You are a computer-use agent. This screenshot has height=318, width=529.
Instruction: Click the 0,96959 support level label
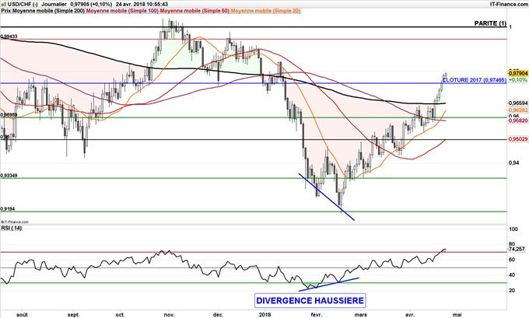point(9,115)
